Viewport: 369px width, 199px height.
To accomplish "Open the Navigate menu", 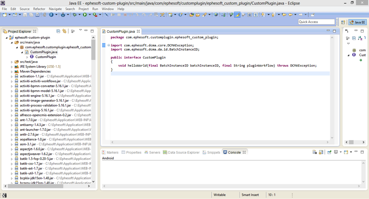I will (55, 9).
